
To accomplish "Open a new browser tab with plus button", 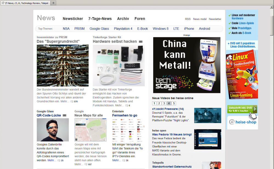I will click(53, 3).
